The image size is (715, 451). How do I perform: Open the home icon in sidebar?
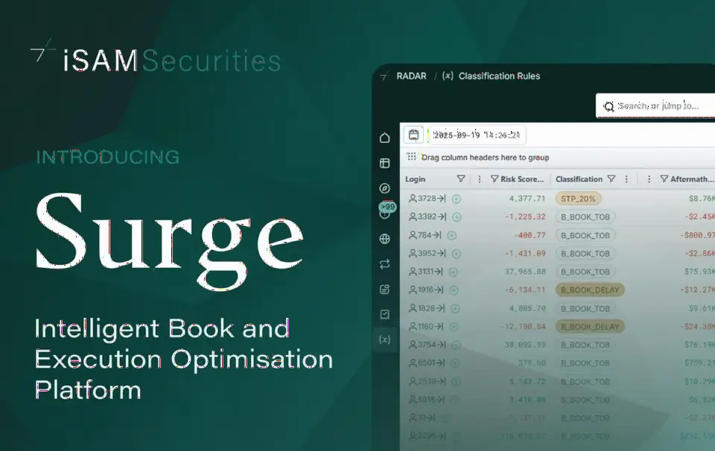pos(384,138)
